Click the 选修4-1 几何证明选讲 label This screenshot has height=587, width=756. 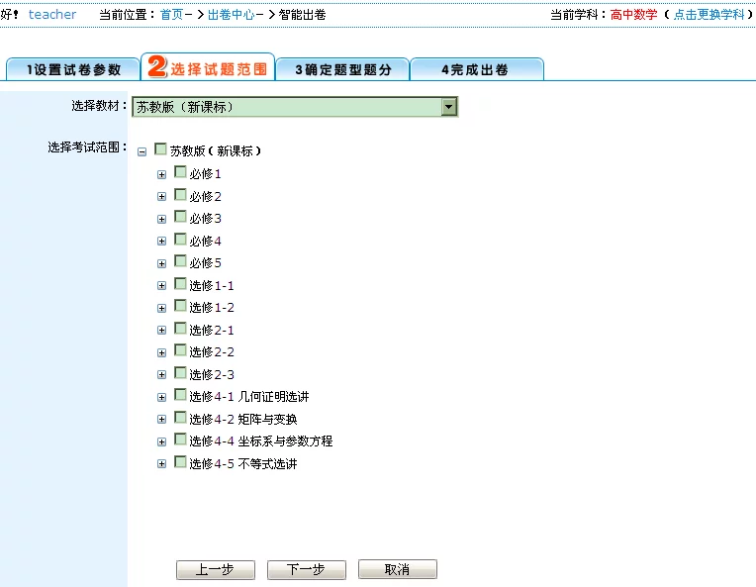248,397
